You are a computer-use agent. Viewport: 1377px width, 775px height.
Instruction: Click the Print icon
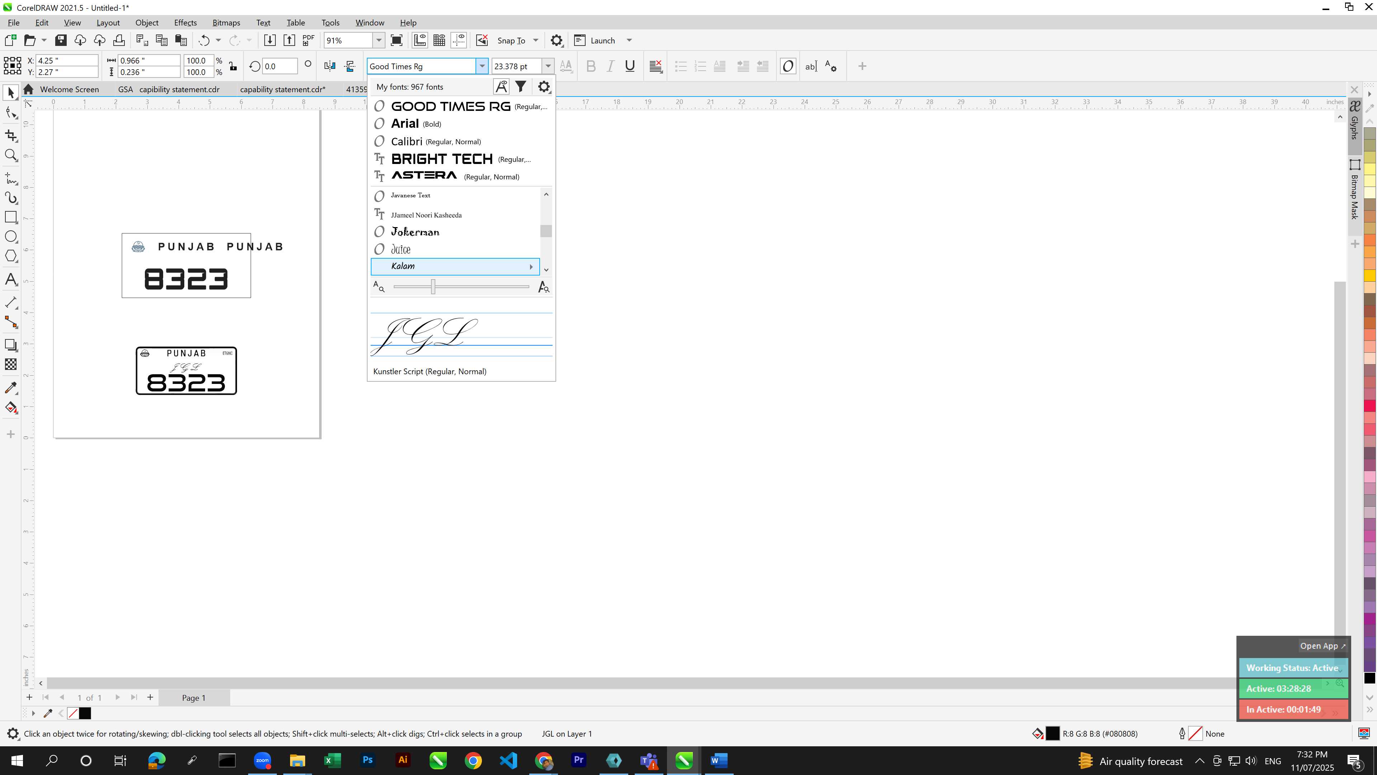[119, 40]
